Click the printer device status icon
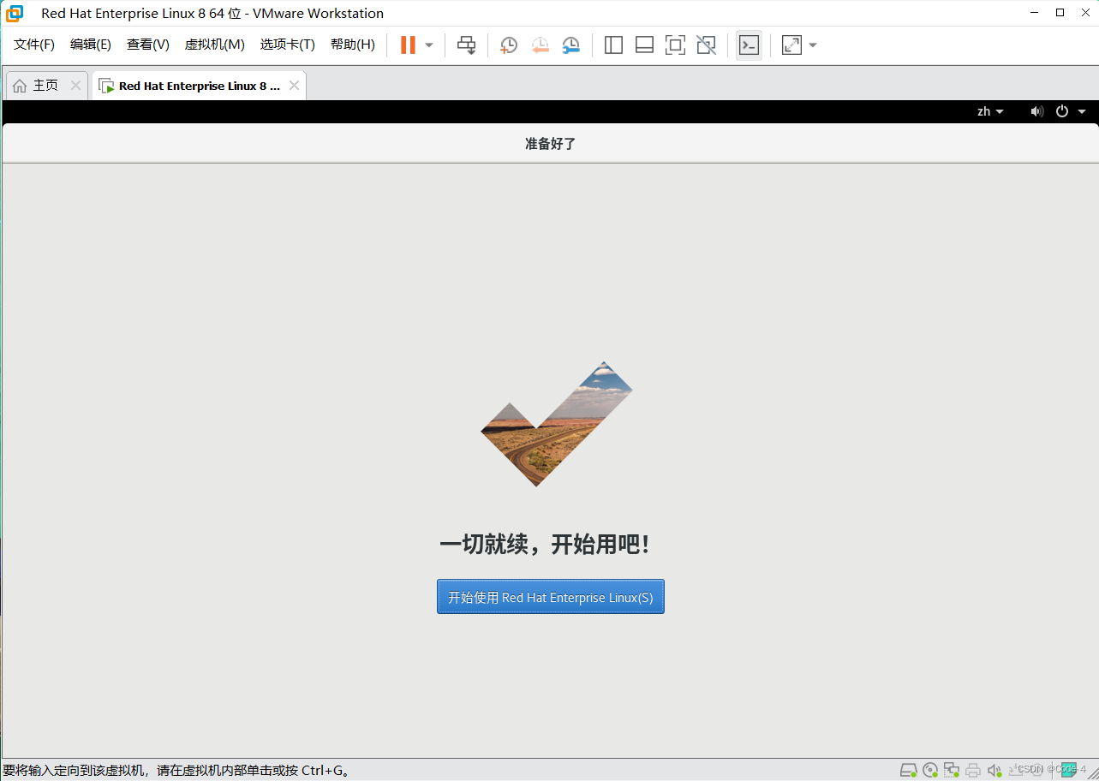Image resolution: width=1099 pixels, height=781 pixels. [x=972, y=770]
